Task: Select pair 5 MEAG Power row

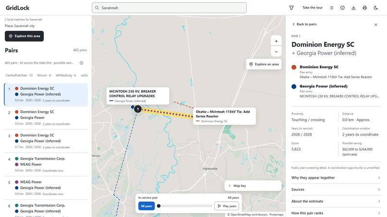Action: click(x=46, y=188)
